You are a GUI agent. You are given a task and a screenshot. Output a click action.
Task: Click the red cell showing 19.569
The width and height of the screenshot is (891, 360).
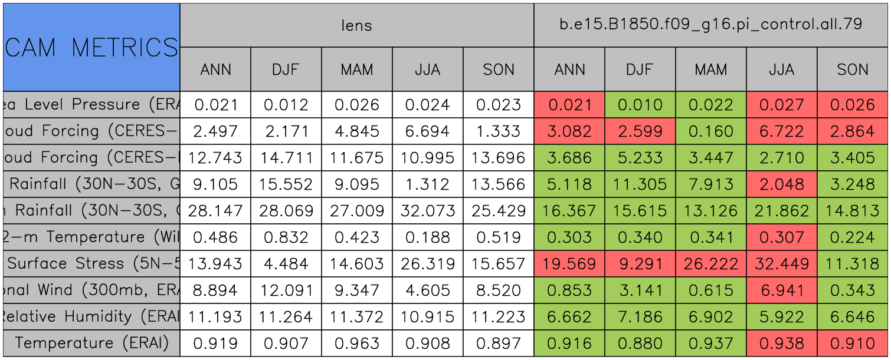(x=569, y=263)
